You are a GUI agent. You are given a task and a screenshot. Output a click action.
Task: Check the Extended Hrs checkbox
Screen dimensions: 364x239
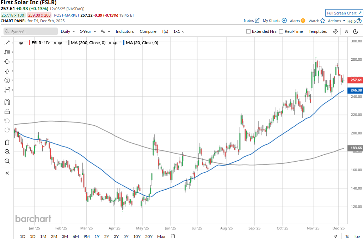click(249, 31)
